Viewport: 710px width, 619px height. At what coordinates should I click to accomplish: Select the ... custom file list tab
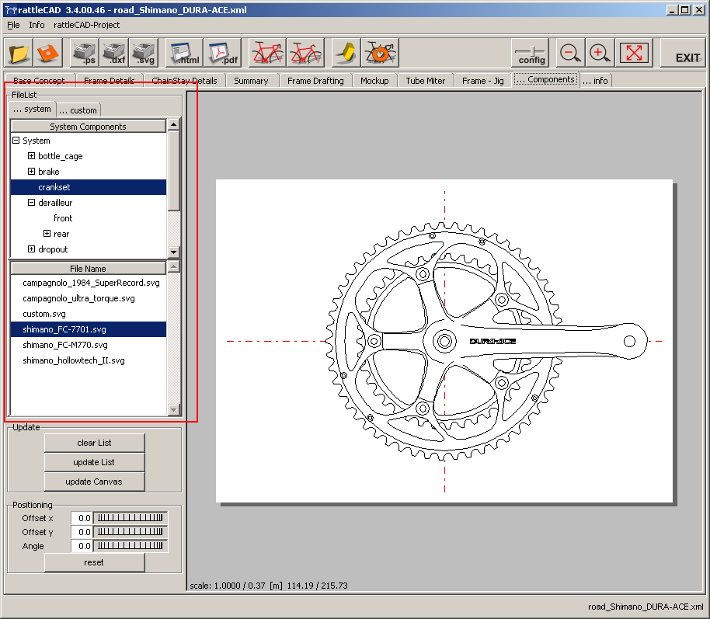pyautogui.click(x=78, y=110)
